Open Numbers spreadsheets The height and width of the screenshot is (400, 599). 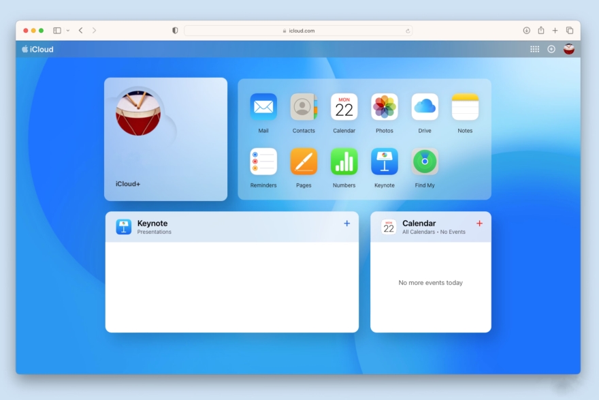[344, 162]
